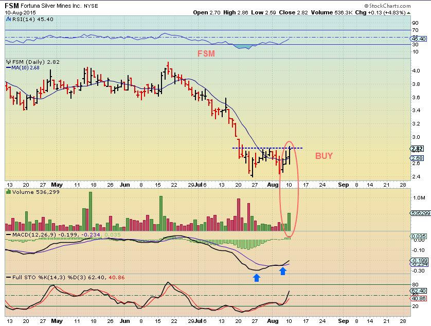Screen dimensions: 431x326
Task: Click the RSI(14) 45.40 label
Action: pyautogui.click(x=33, y=19)
